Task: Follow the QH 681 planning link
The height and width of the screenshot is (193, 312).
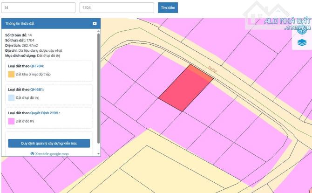Action: (36, 90)
